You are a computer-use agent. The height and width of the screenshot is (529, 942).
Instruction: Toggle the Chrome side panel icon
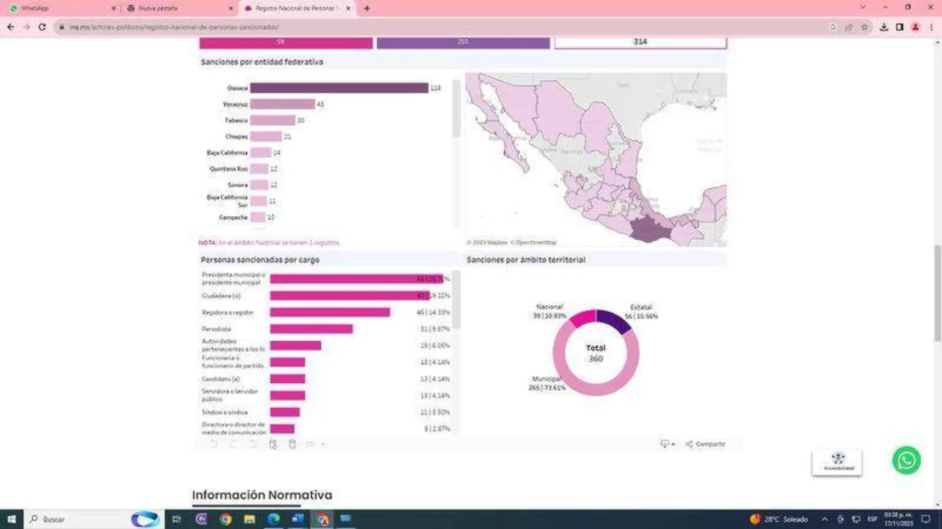[899, 27]
